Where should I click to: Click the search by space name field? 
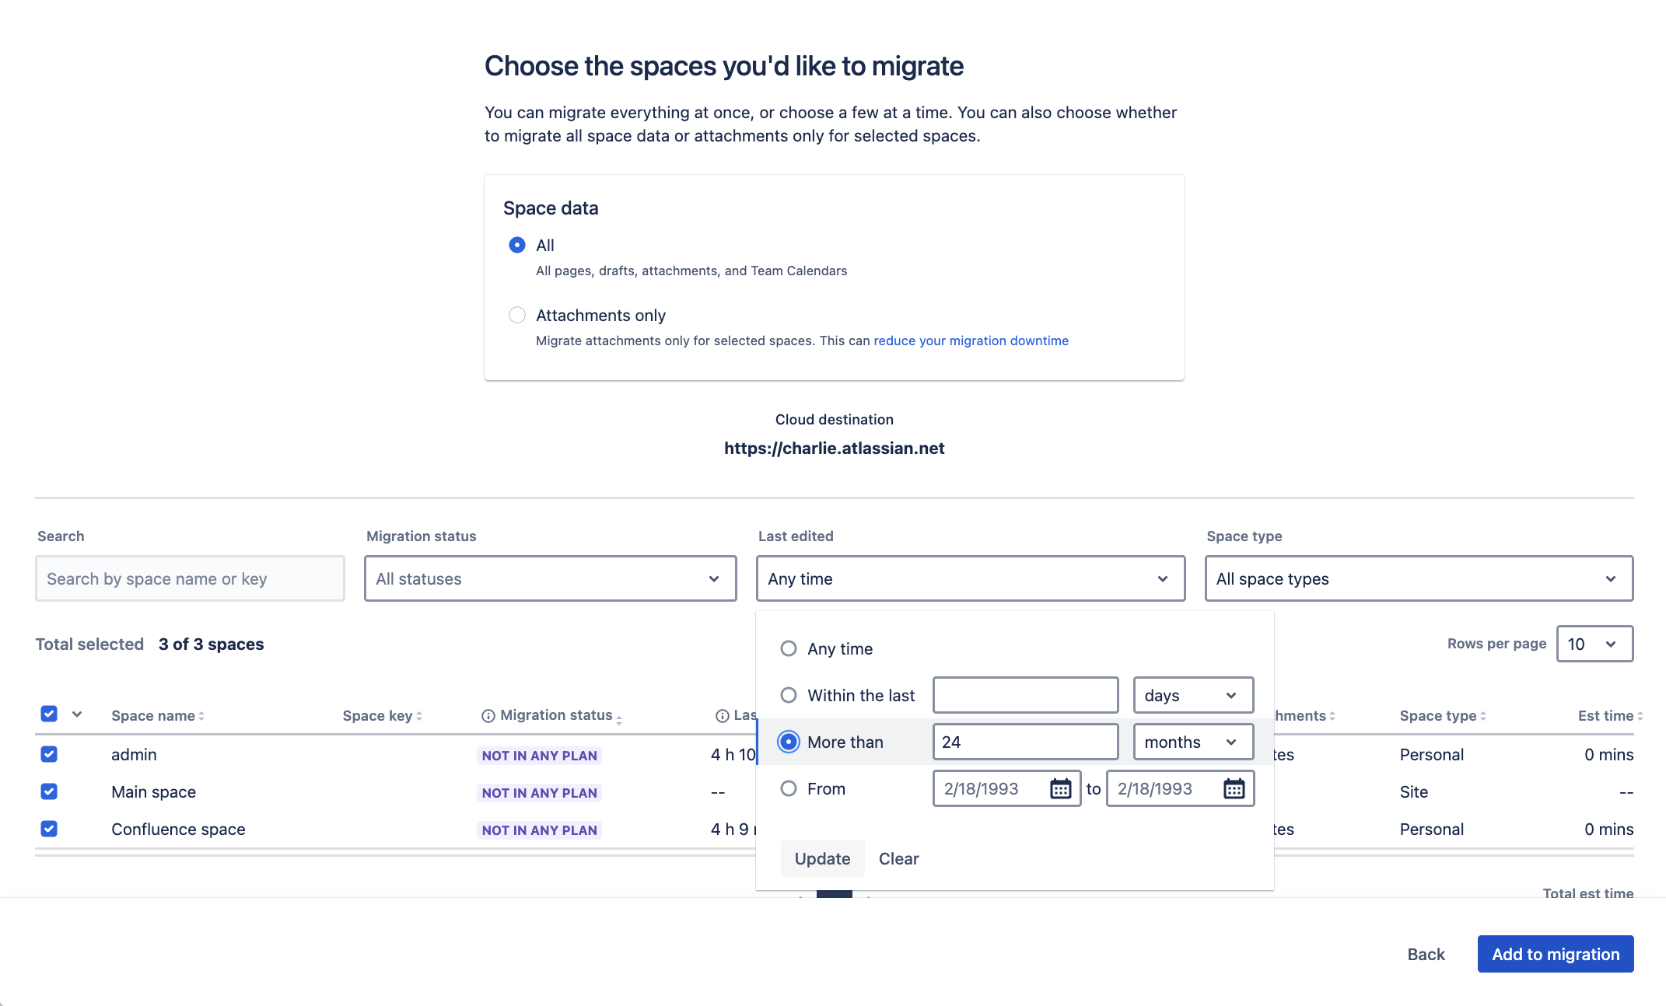click(x=189, y=578)
